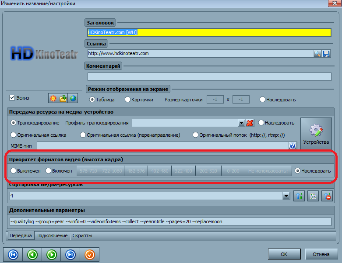This screenshot has width=342, height=263.
Task: Click into the Комментарий text field
Action: 208,77
